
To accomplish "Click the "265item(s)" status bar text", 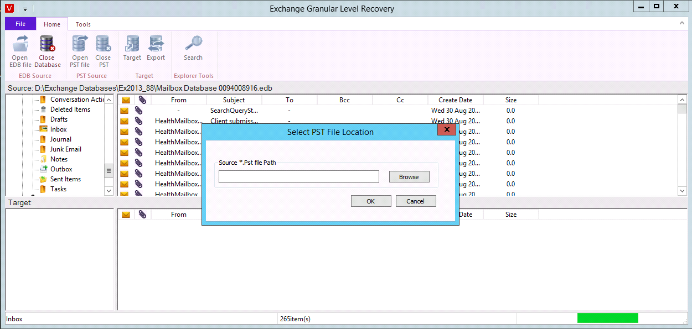I will 295,319.
